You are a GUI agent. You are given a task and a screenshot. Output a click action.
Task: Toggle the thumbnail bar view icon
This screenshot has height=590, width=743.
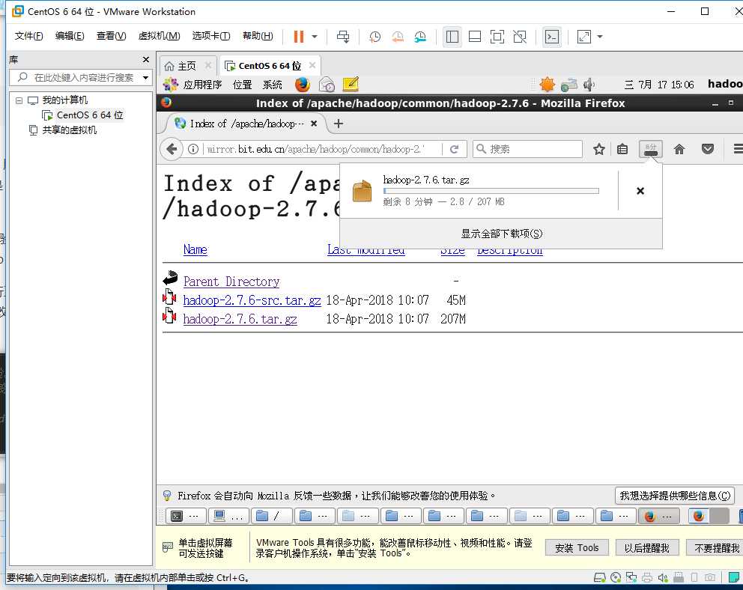coord(475,37)
